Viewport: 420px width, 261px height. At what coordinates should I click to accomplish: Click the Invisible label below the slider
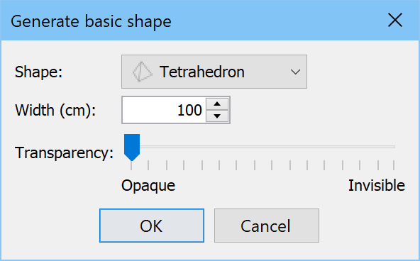click(x=376, y=185)
